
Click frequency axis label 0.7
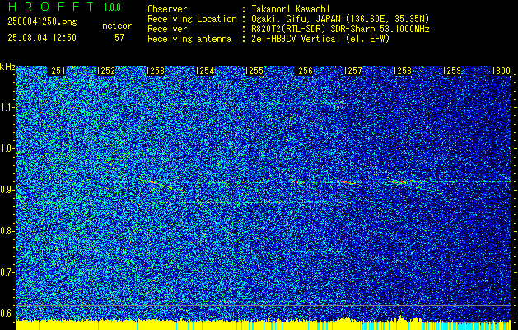(7, 272)
